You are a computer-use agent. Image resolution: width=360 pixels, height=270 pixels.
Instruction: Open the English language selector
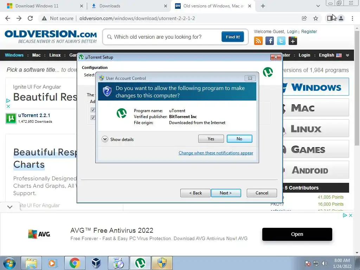(330, 55)
